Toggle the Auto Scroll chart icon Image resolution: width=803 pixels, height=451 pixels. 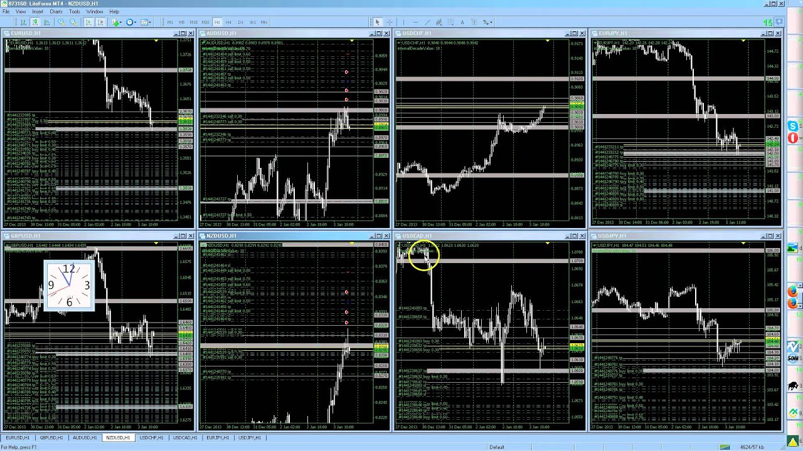tap(88, 22)
